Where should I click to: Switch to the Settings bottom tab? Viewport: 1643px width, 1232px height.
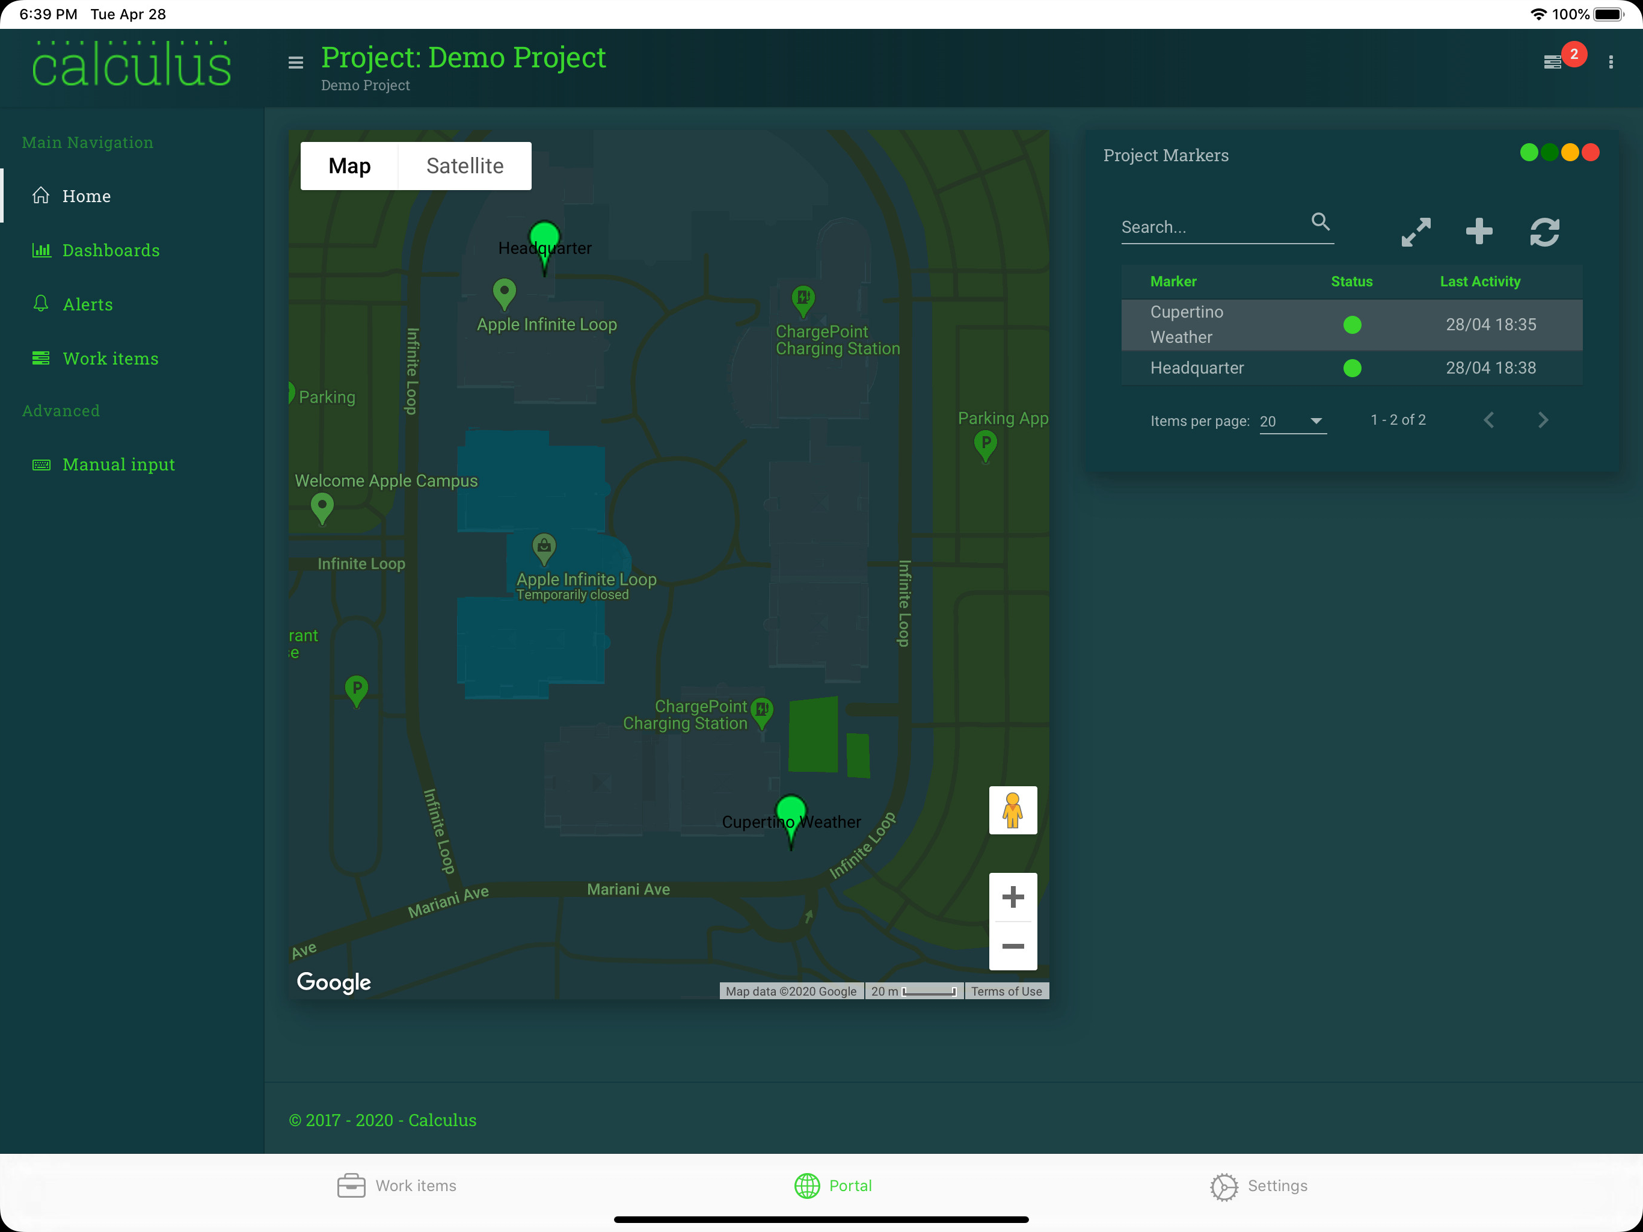1258,1186
